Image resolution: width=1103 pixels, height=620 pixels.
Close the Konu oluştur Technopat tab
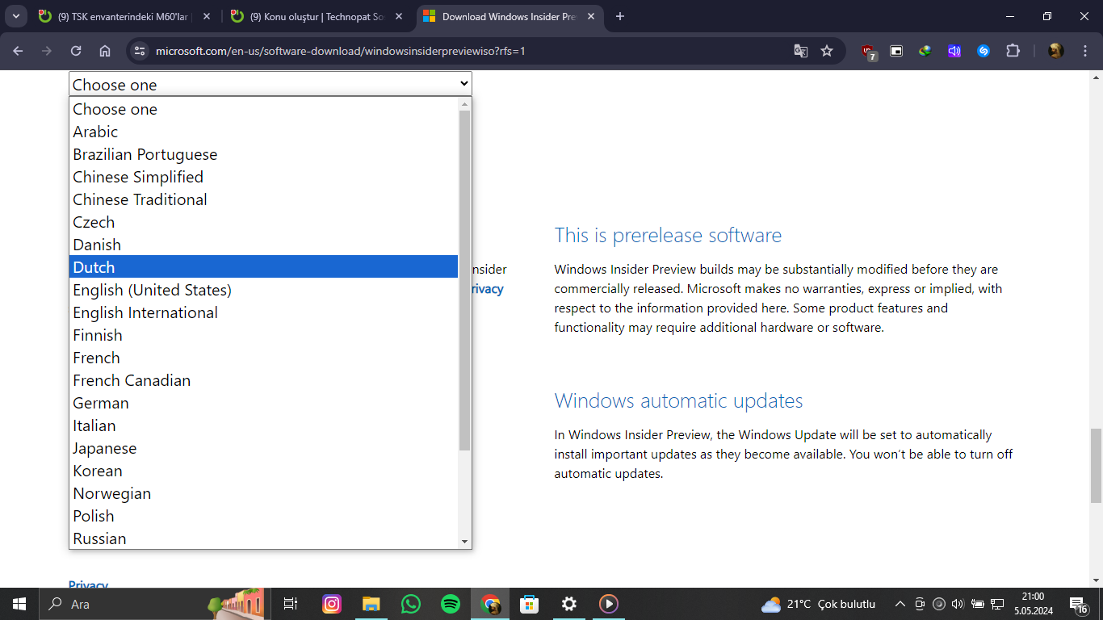(398, 16)
